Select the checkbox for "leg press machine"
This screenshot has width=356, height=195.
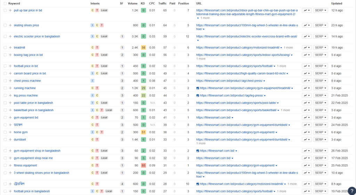[x=5, y=96]
